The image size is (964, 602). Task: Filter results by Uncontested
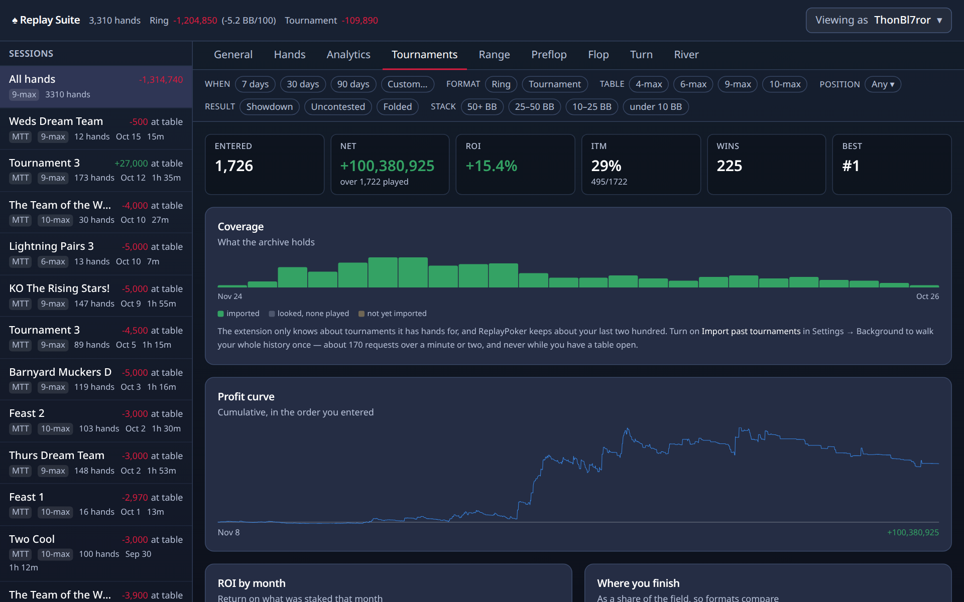pos(338,107)
